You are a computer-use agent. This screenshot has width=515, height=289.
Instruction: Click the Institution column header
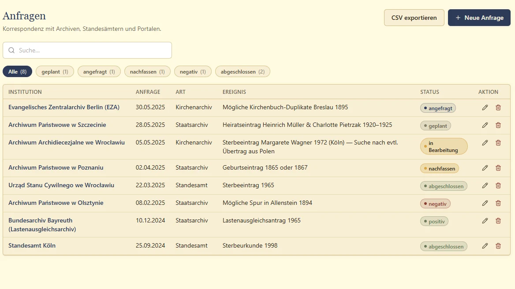click(25, 92)
